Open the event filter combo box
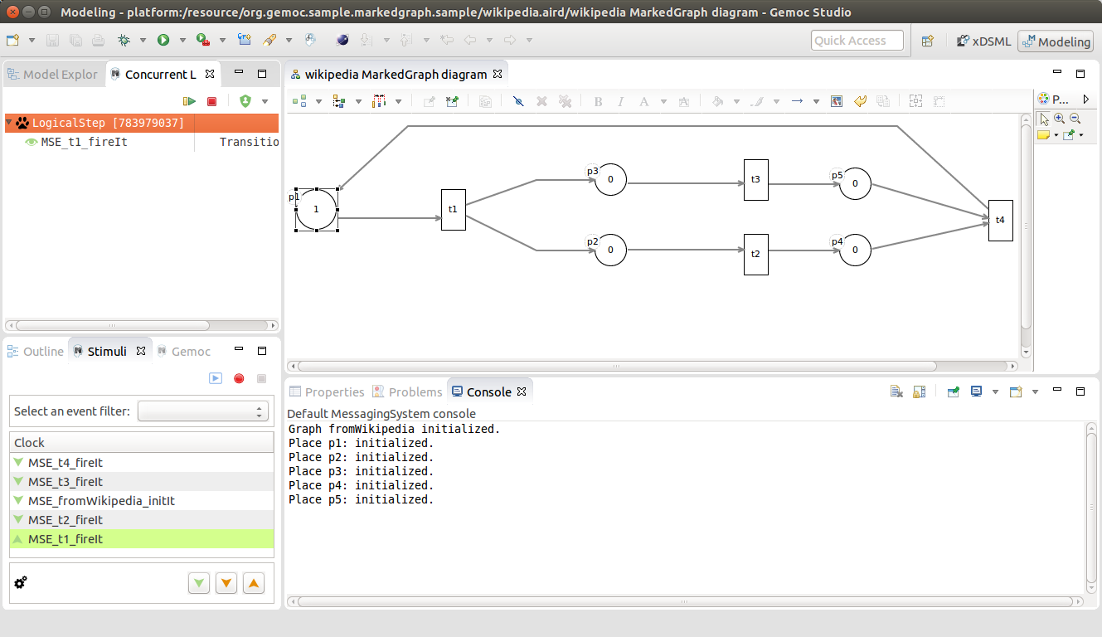 203,411
